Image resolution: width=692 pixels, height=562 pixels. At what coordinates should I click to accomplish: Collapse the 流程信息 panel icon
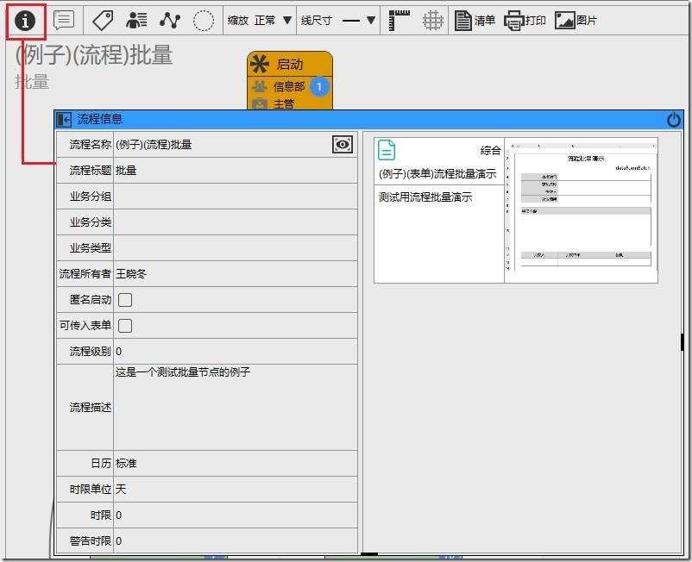pos(64,120)
